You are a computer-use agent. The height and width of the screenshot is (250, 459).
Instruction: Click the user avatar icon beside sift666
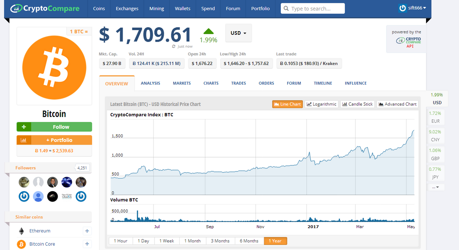coord(403,8)
